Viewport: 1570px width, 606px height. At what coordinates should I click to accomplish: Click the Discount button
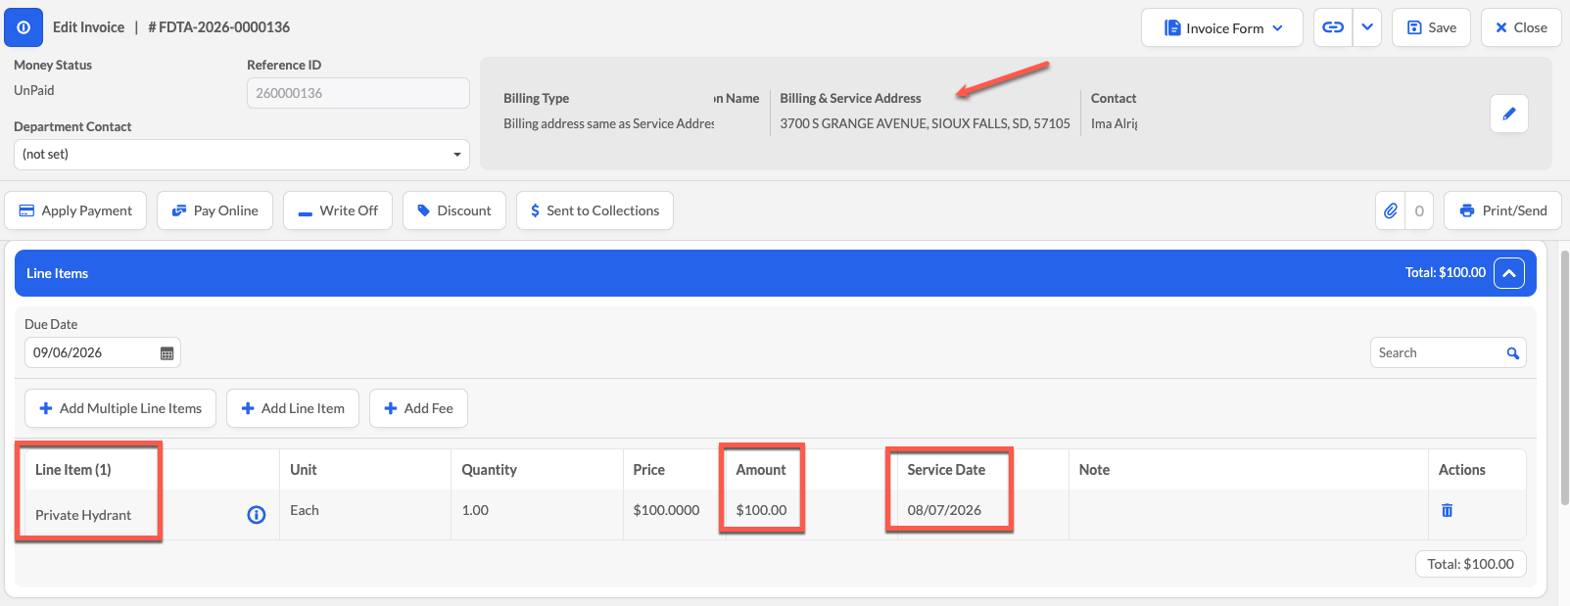(453, 210)
